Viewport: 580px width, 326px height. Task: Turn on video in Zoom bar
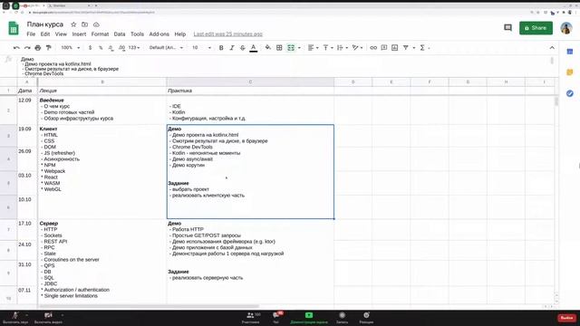point(48,318)
